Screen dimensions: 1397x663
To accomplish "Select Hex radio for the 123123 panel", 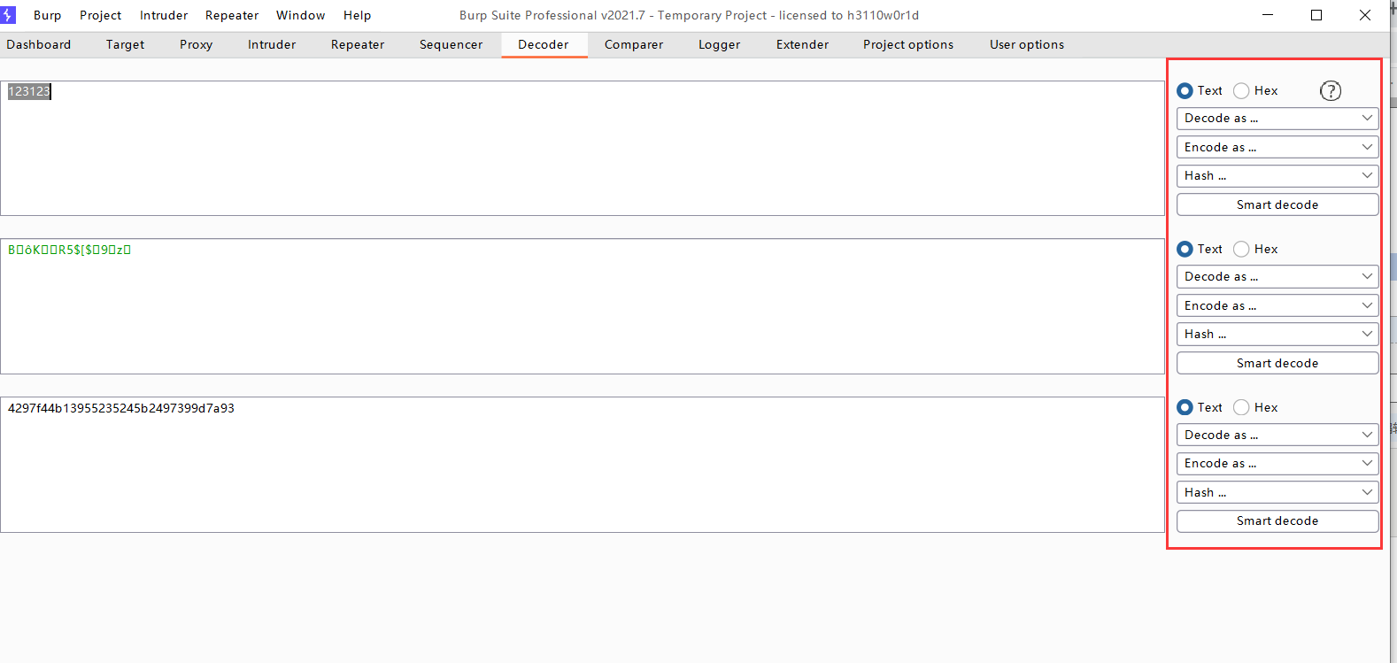I will (x=1241, y=90).
